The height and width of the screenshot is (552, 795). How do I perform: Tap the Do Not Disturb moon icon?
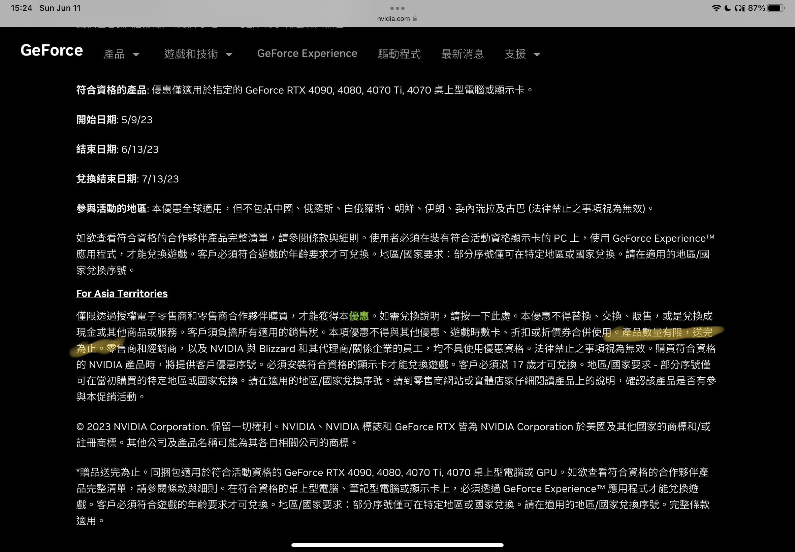[728, 8]
